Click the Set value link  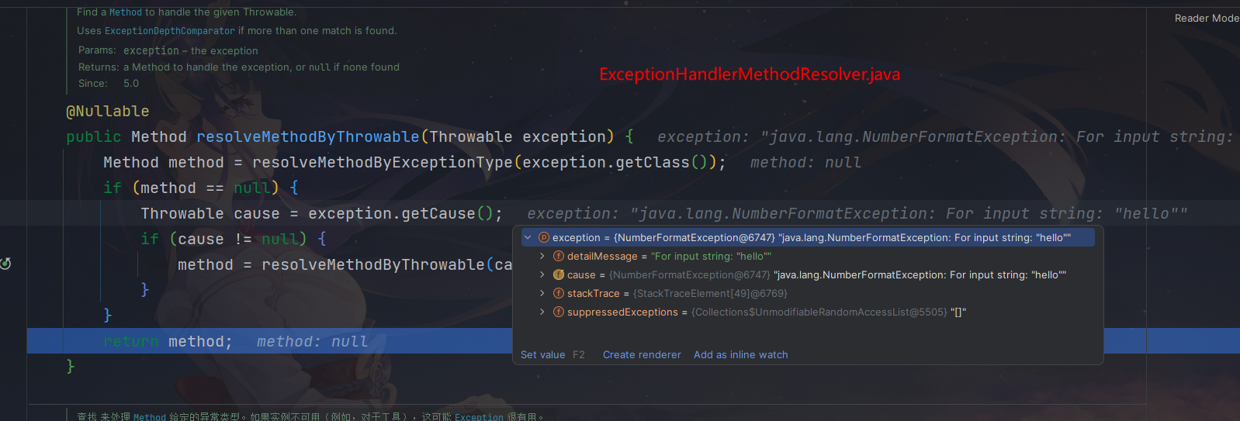[x=542, y=354]
